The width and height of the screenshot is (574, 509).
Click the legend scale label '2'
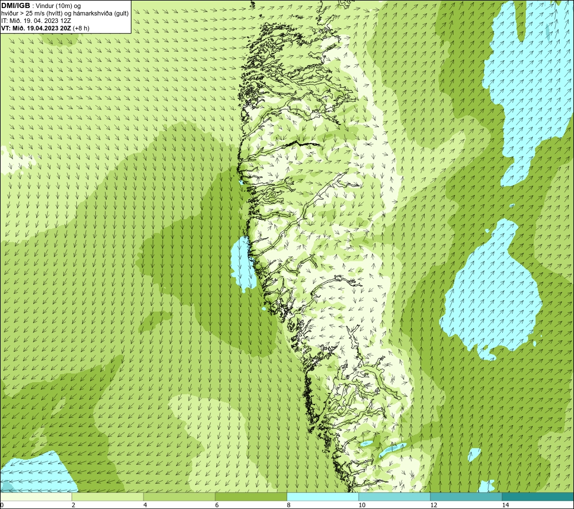[73, 505]
